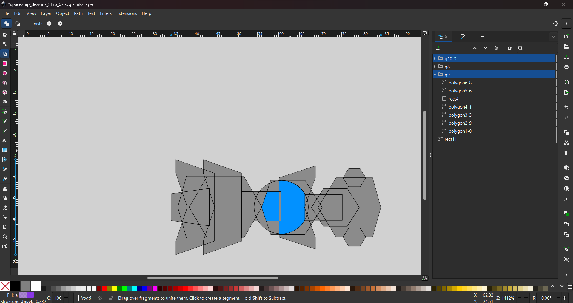
Task: Select the Star and Polygon tool
Action: (5, 83)
